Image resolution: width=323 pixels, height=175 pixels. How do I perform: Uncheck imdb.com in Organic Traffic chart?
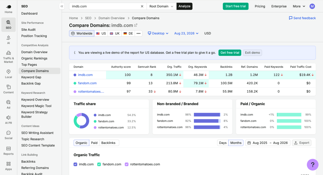click(75, 164)
